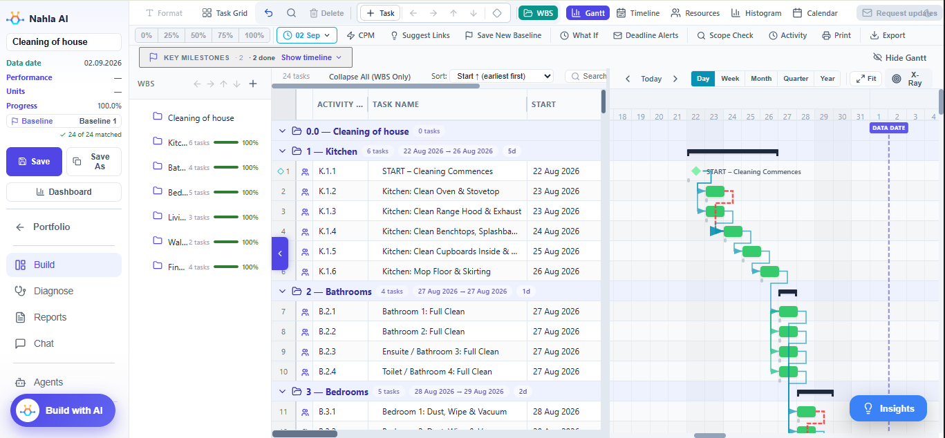Switch to the Timeline view
Screen dimensions: 945x438
pos(637,13)
